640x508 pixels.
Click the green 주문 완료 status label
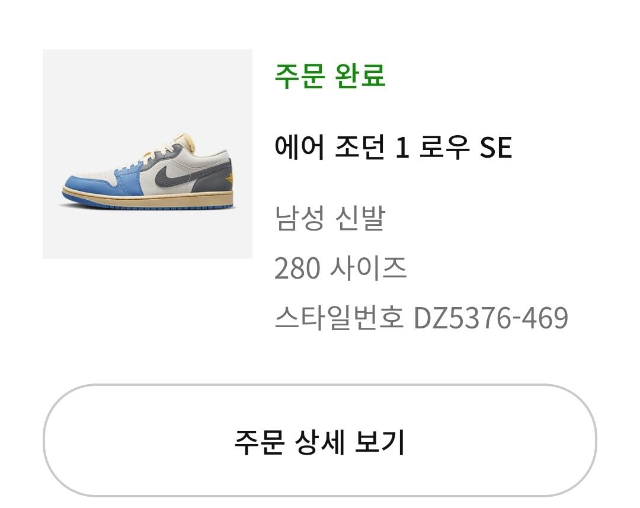[x=330, y=75]
